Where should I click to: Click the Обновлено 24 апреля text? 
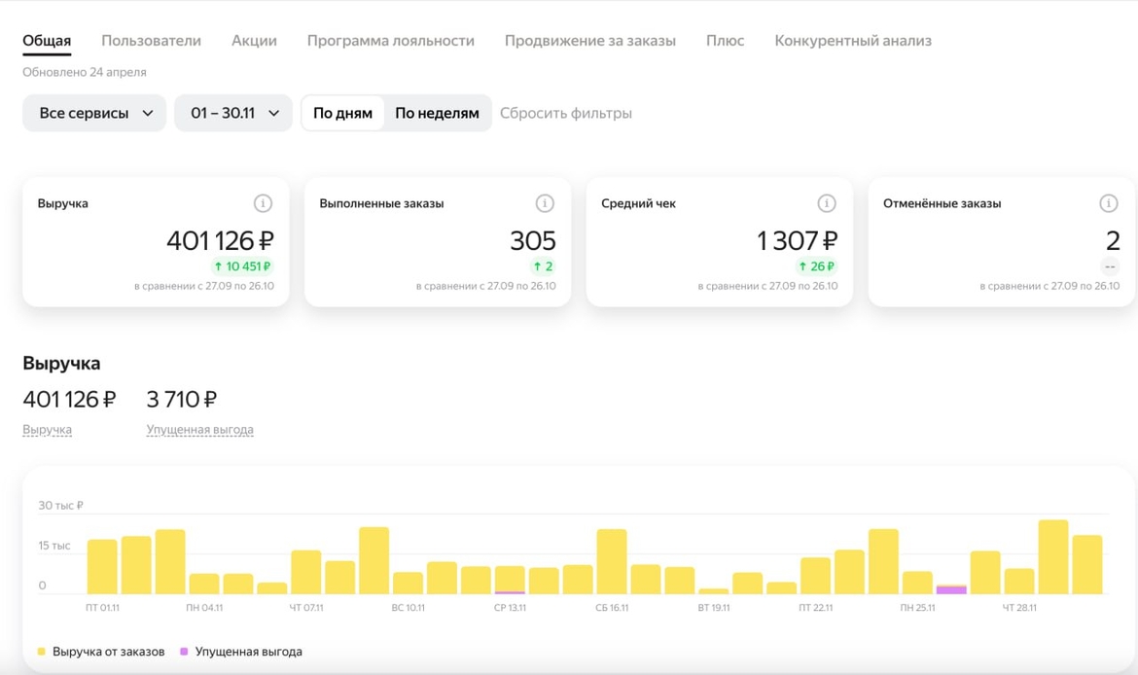[85, 72]
